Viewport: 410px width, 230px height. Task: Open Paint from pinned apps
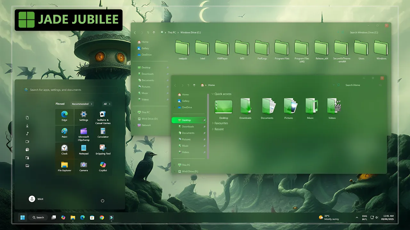(x=64, y=133)
